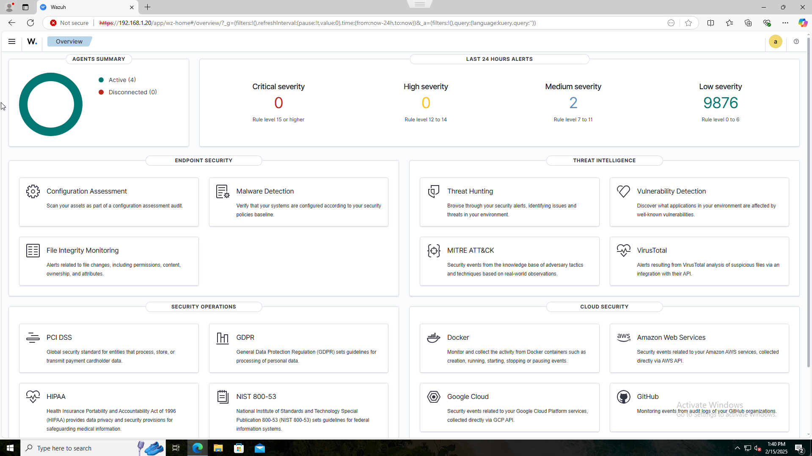Click the Threat Hunting shield icon
This screenshot has height=456, width=812.
pos(434,191)
